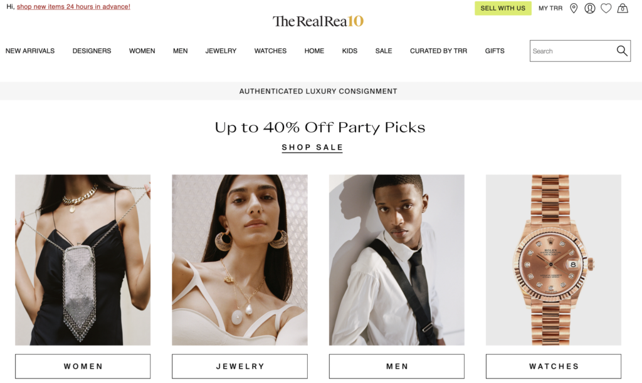Click the Shop Sale link
Screen dimensions: 642x383
[x=312, y=148]
